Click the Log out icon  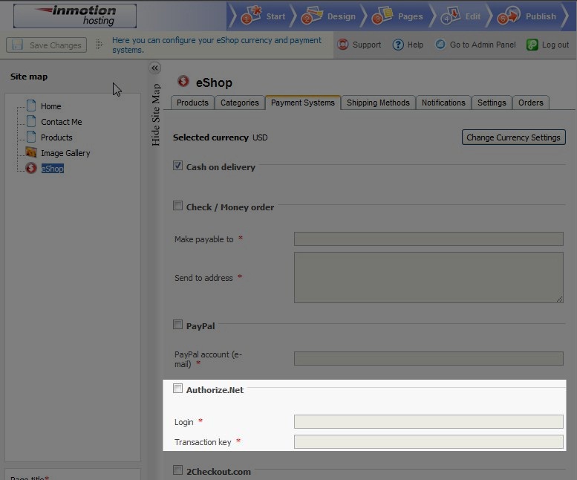tap(532, 45)
